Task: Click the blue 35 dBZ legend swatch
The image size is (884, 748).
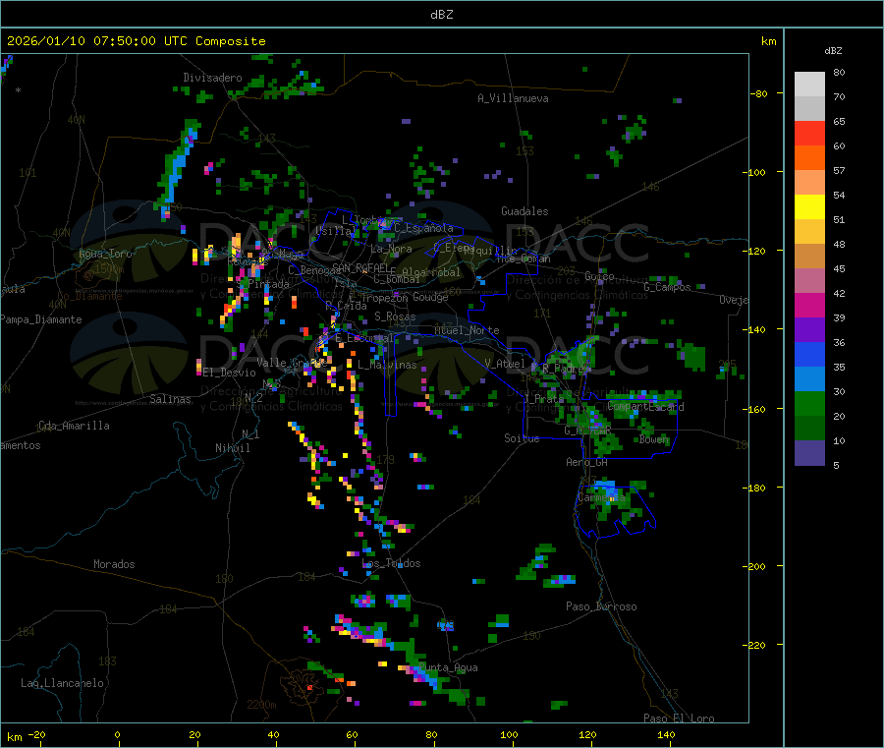Action: [x=809, y=354]
